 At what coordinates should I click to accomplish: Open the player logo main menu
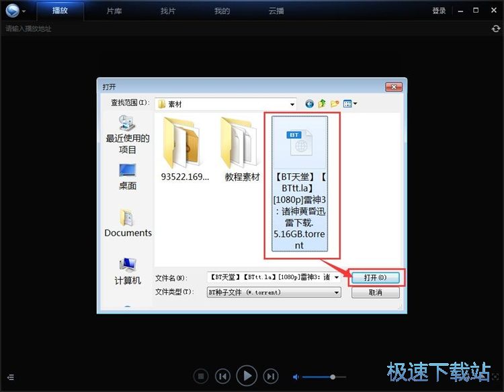(x=13, y=11)
